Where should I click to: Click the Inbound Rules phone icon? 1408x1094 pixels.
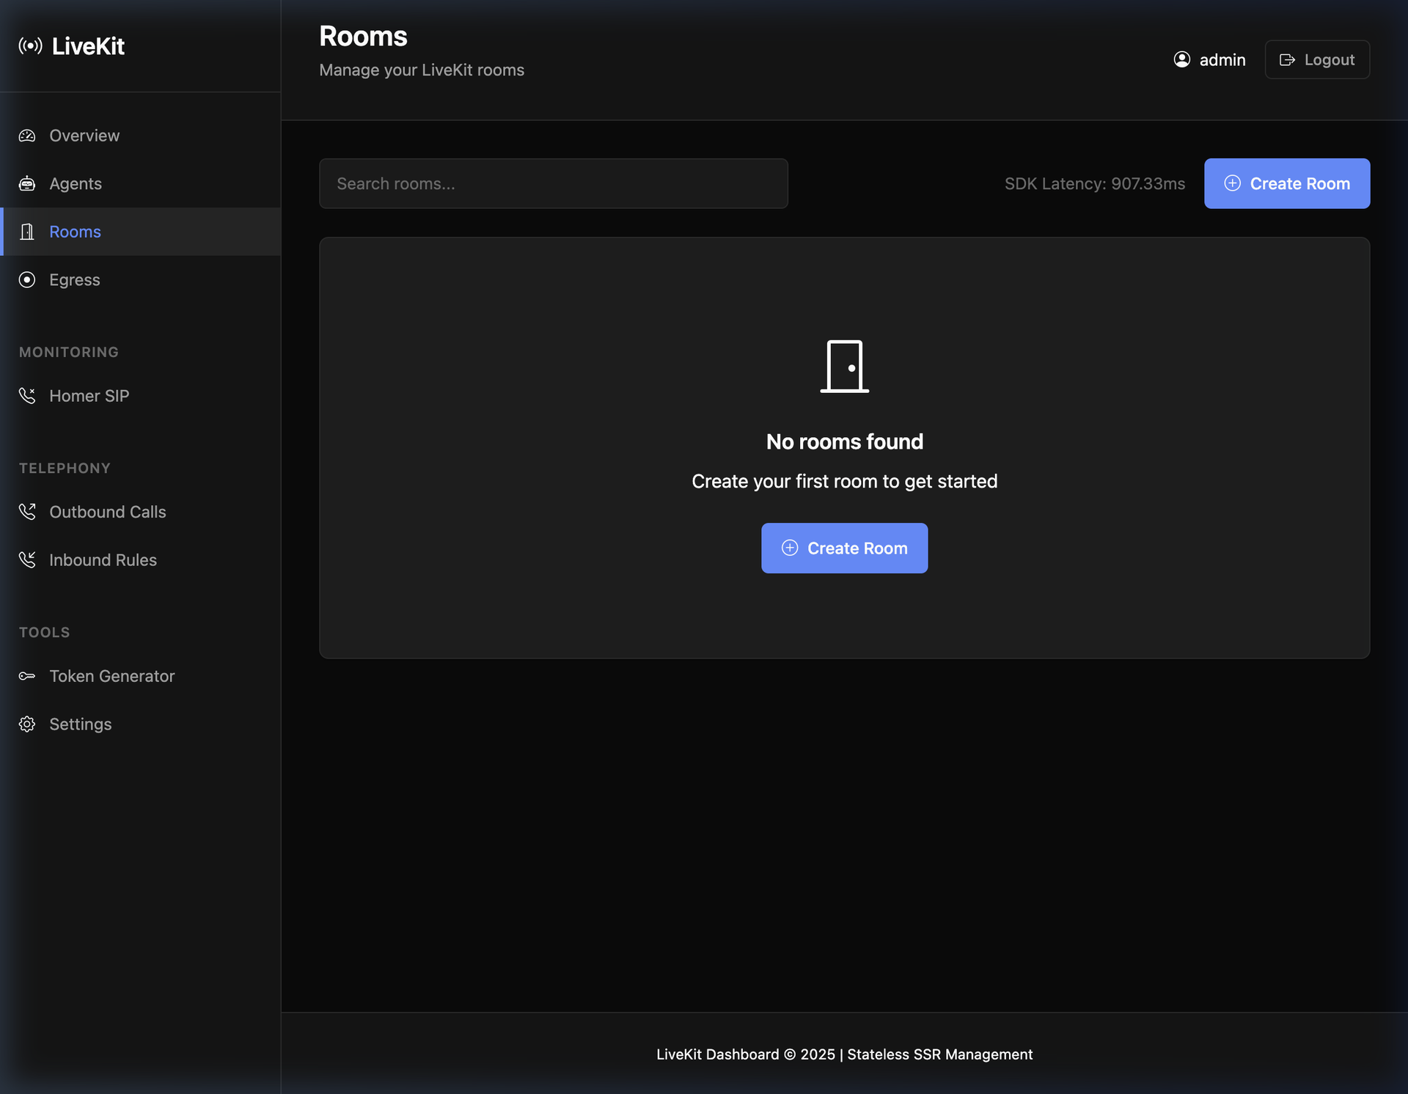click(27, 559)
